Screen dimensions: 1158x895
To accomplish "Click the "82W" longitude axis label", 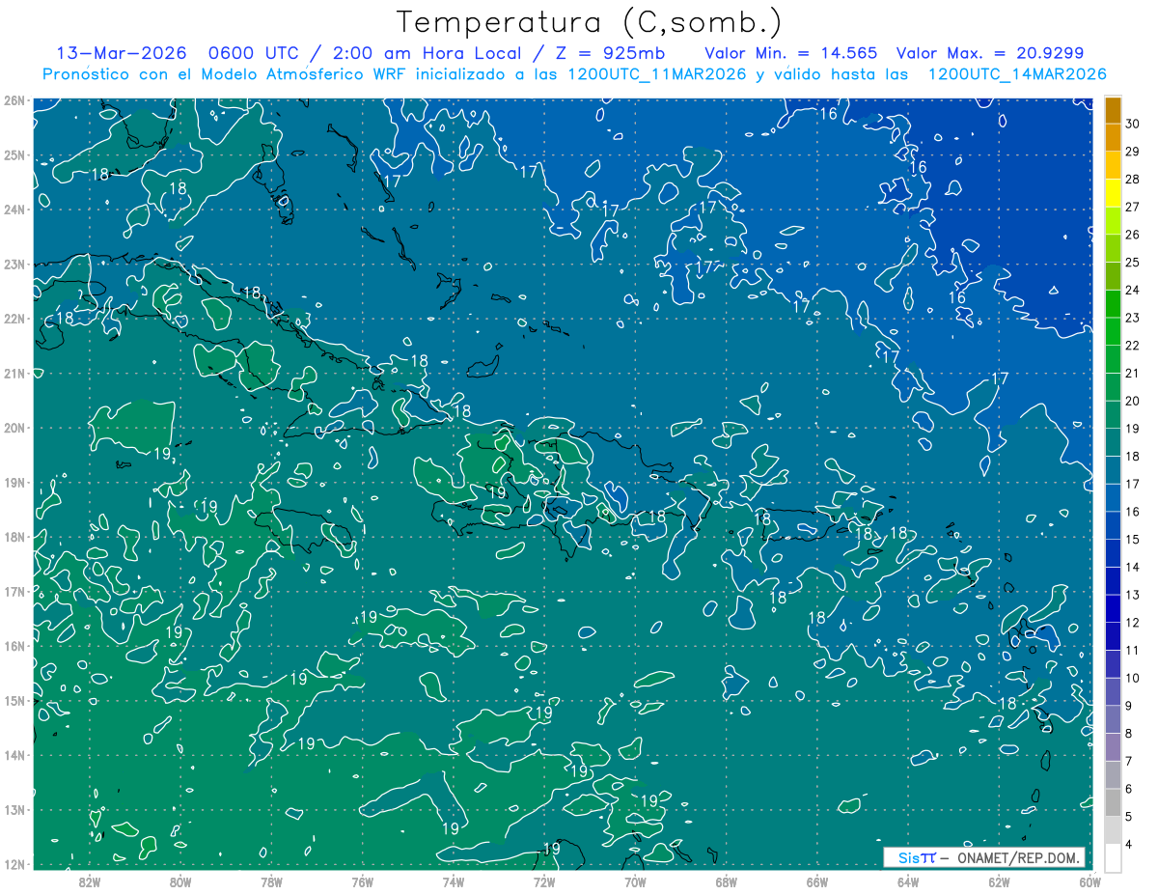I will point(90,881).
